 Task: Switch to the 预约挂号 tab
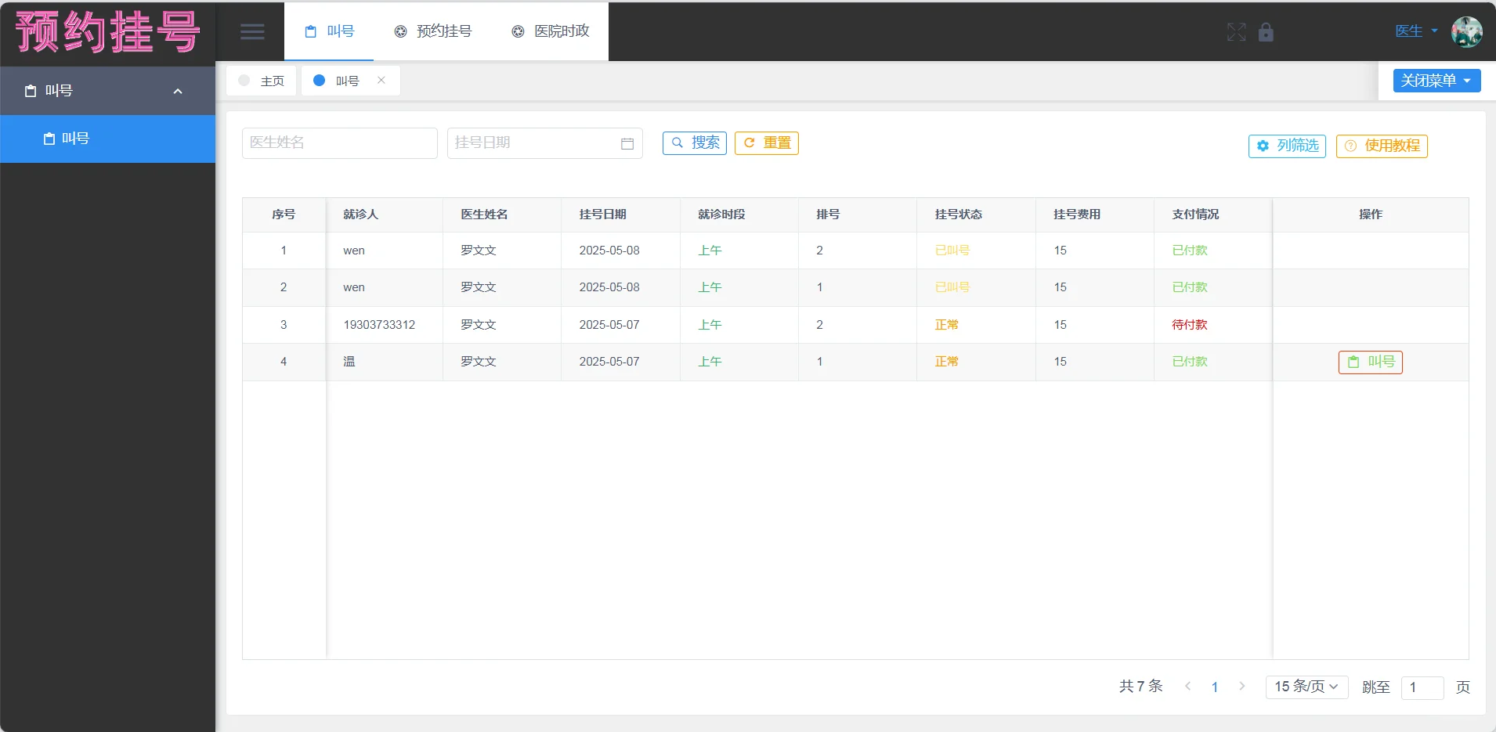click(434, 31)
